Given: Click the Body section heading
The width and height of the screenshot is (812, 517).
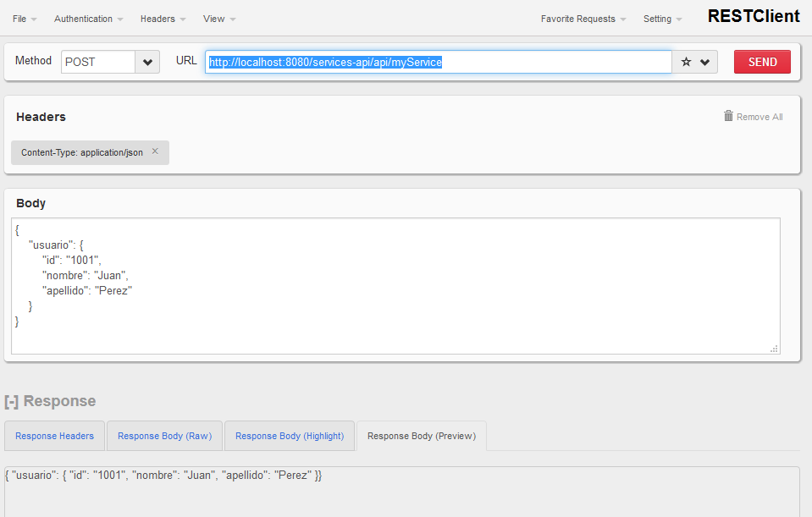Looking at the screenshot, I should [x=31, y=203].
